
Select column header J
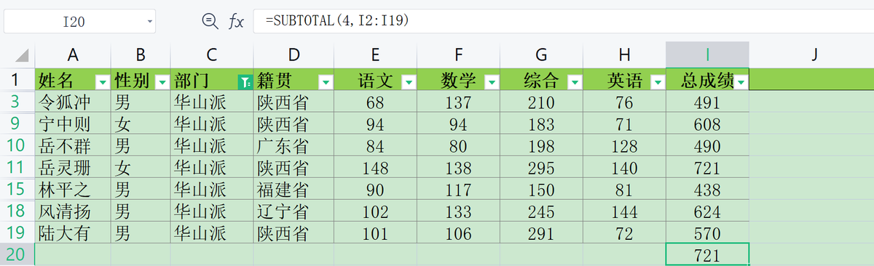click(x=814, y=54)
